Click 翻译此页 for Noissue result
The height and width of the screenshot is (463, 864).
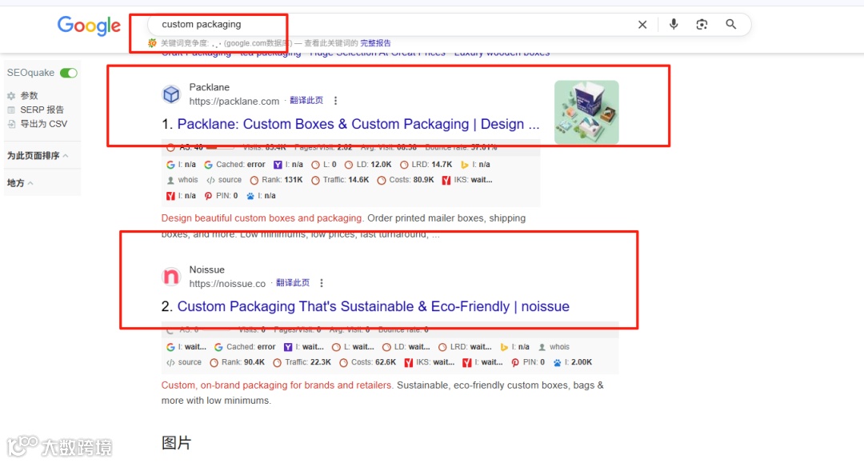click(x=293, y=283)
